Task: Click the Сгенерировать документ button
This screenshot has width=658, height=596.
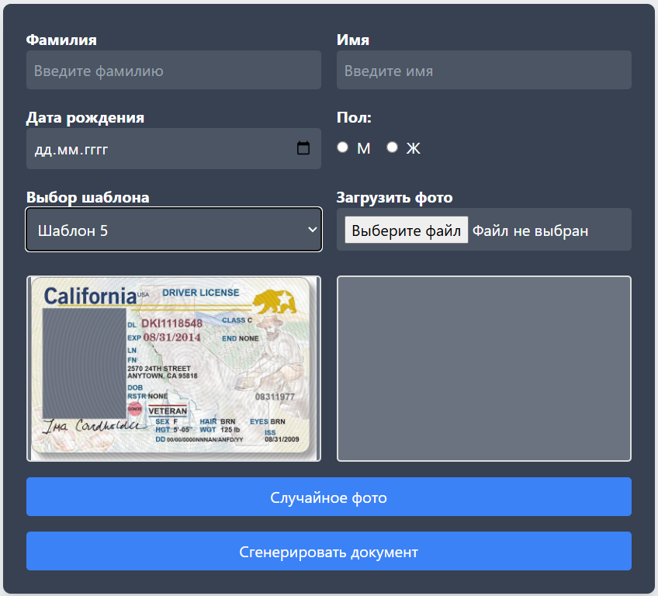Action: pyautogui.click(x=328, y=552)
